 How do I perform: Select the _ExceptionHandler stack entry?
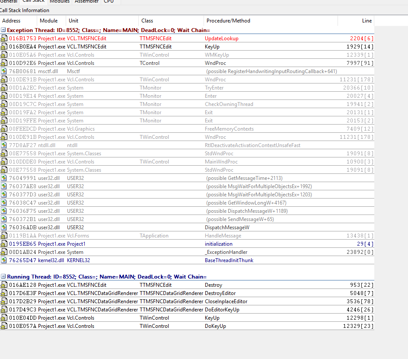[x=226, y=252]
